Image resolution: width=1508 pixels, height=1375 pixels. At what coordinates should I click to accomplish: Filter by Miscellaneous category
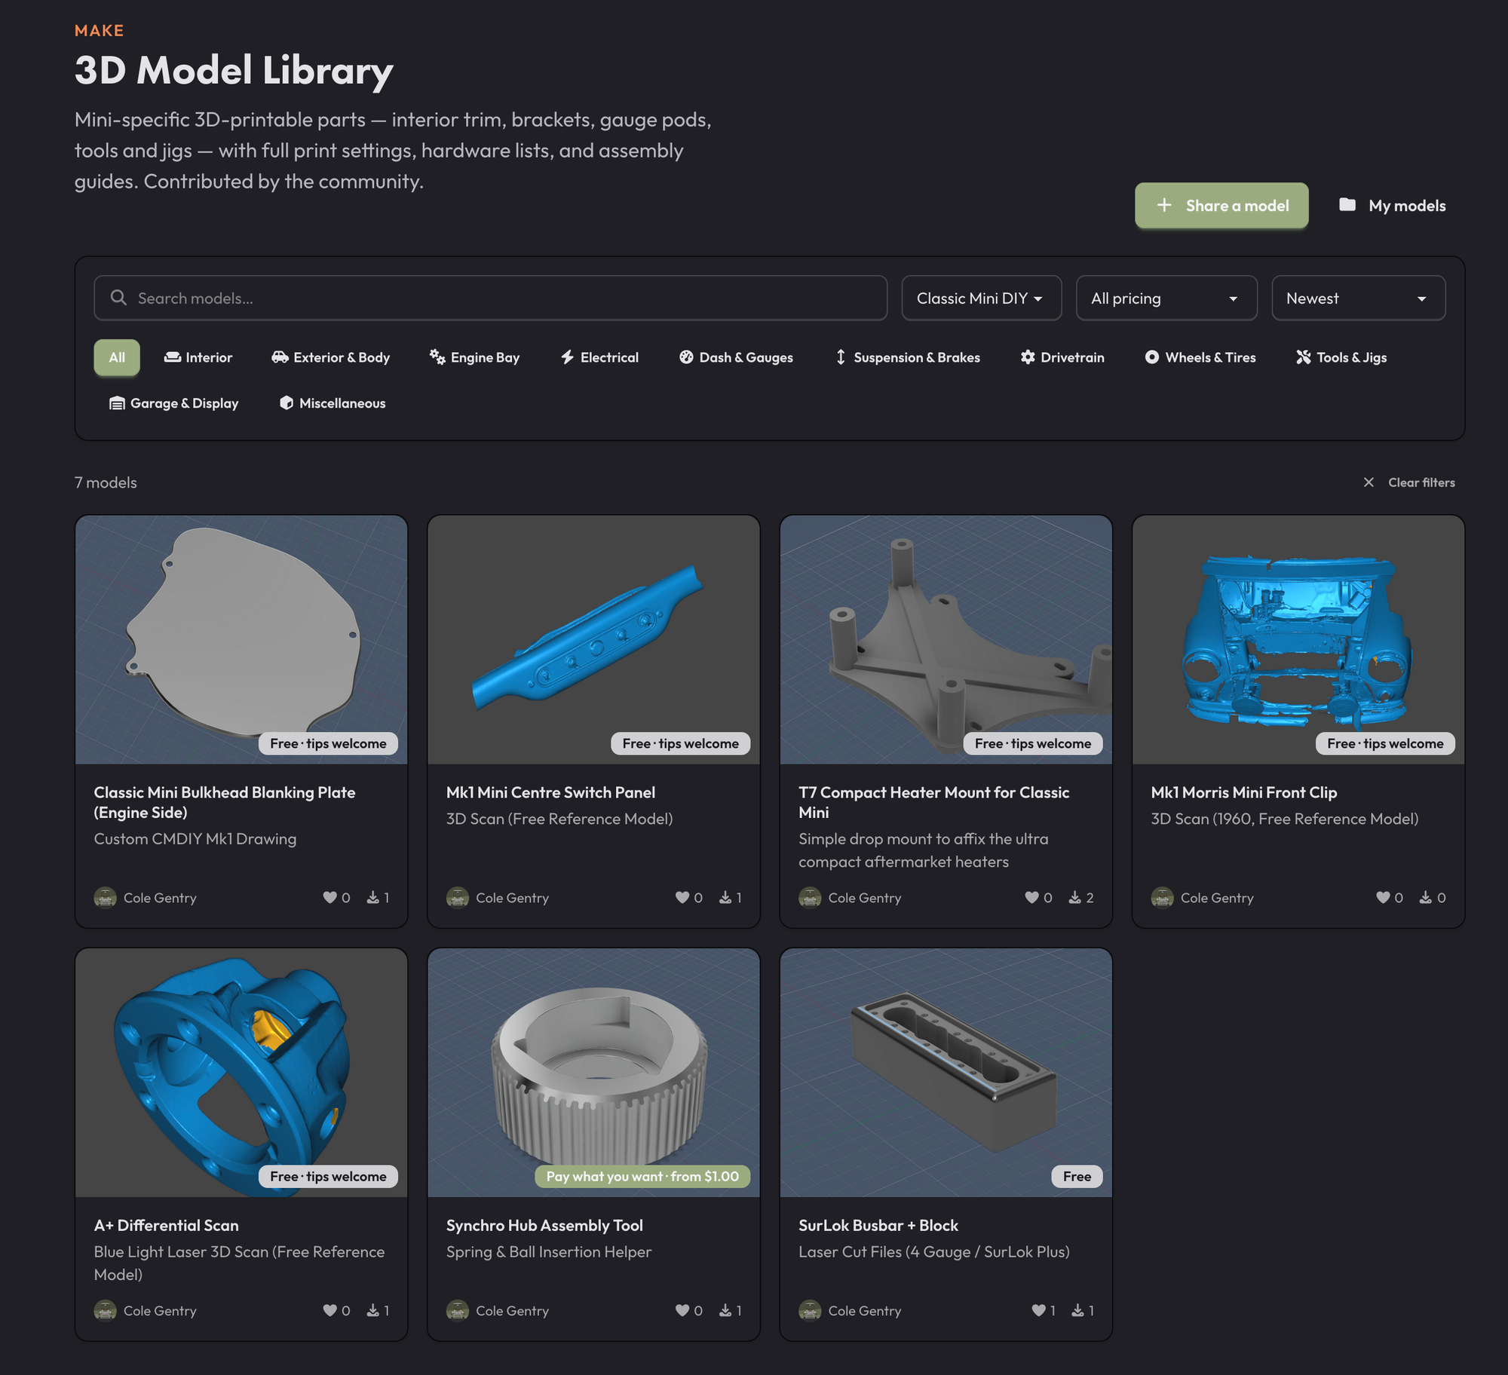pos(333,403)
